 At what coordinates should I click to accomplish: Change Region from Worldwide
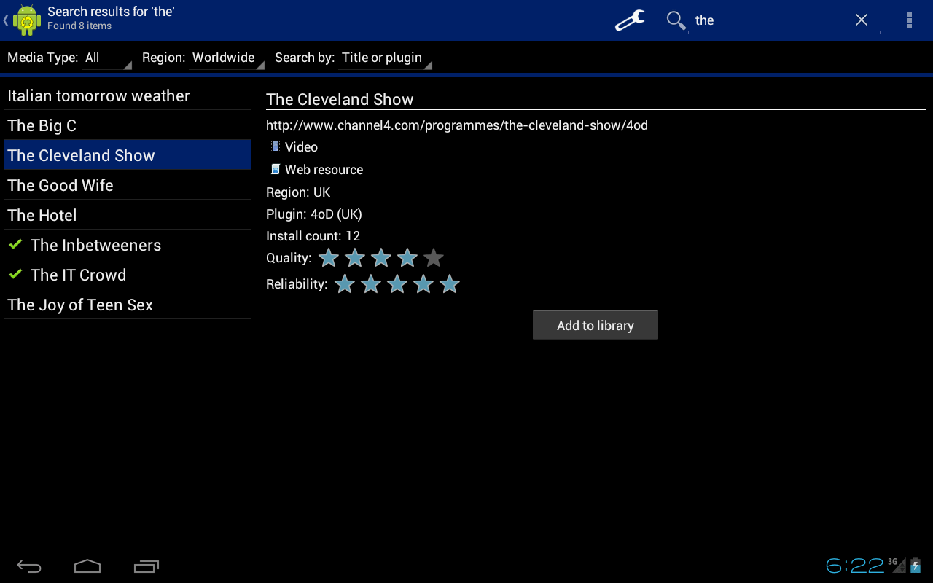(222, 57)
